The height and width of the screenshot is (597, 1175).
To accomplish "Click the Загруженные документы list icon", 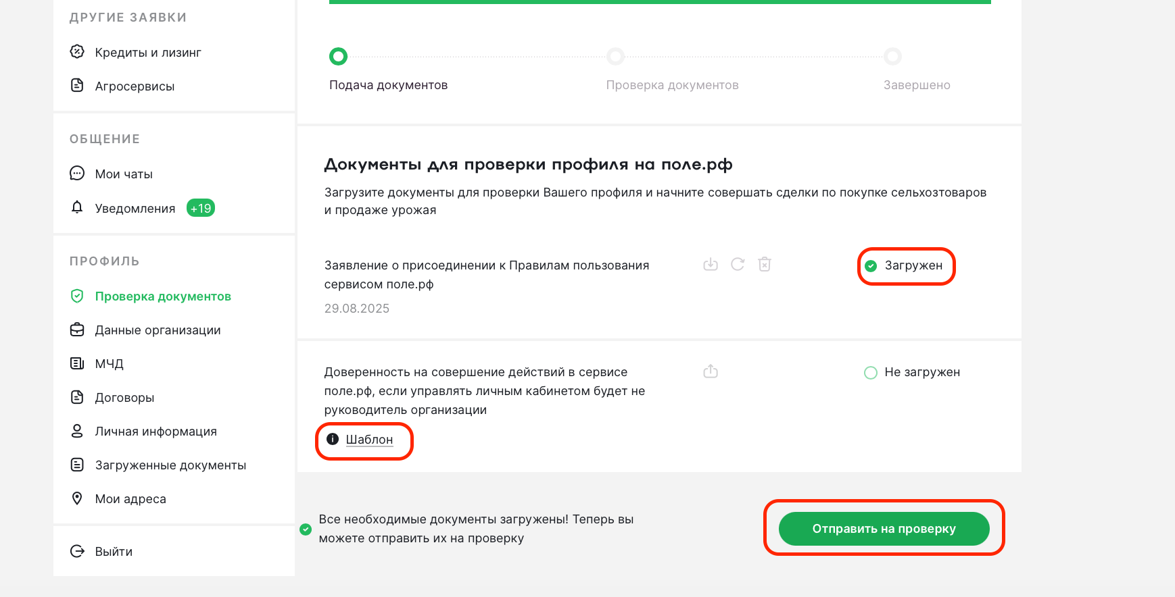I will point(77,465).
